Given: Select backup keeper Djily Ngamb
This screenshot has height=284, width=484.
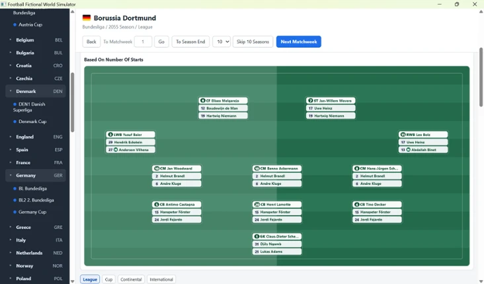Looking at the screenshot, I should coord(276,244).
